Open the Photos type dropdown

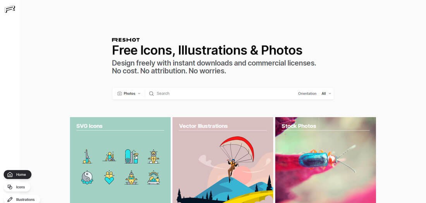129,94
